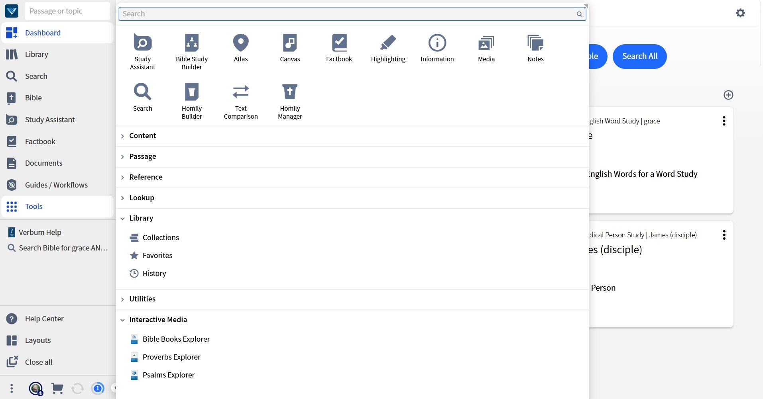Open Study Assistant in sidebar
Viewport: 763px width, 399px height.
(57, 119)
